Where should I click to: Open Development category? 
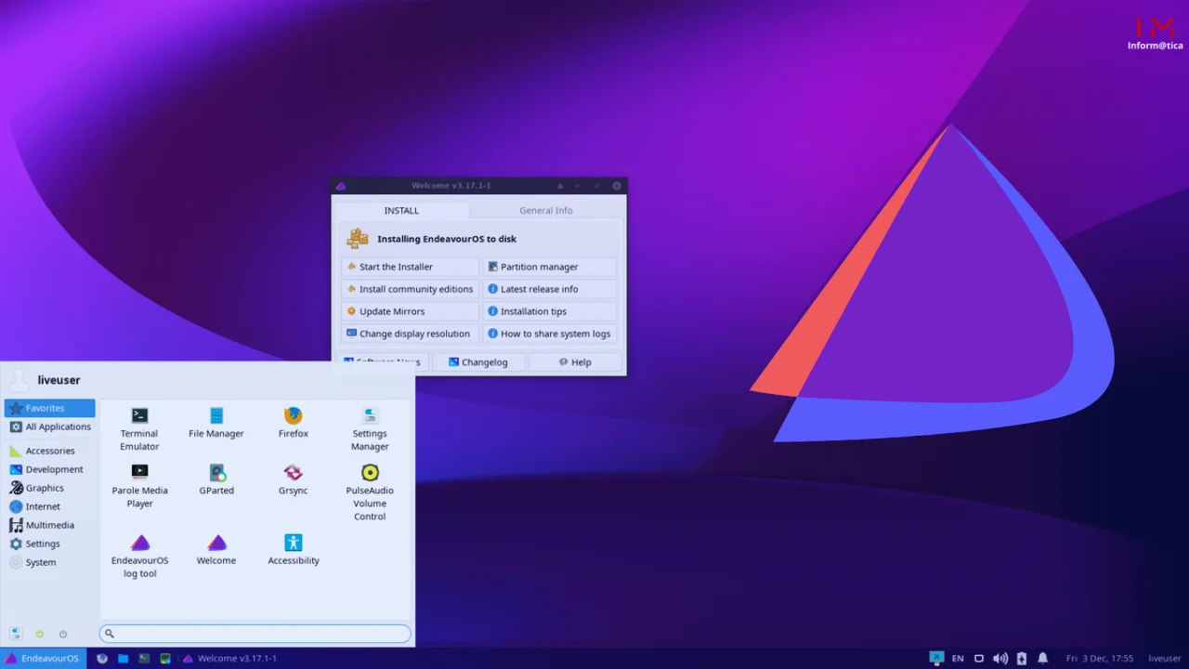click(x=50, y=469)
